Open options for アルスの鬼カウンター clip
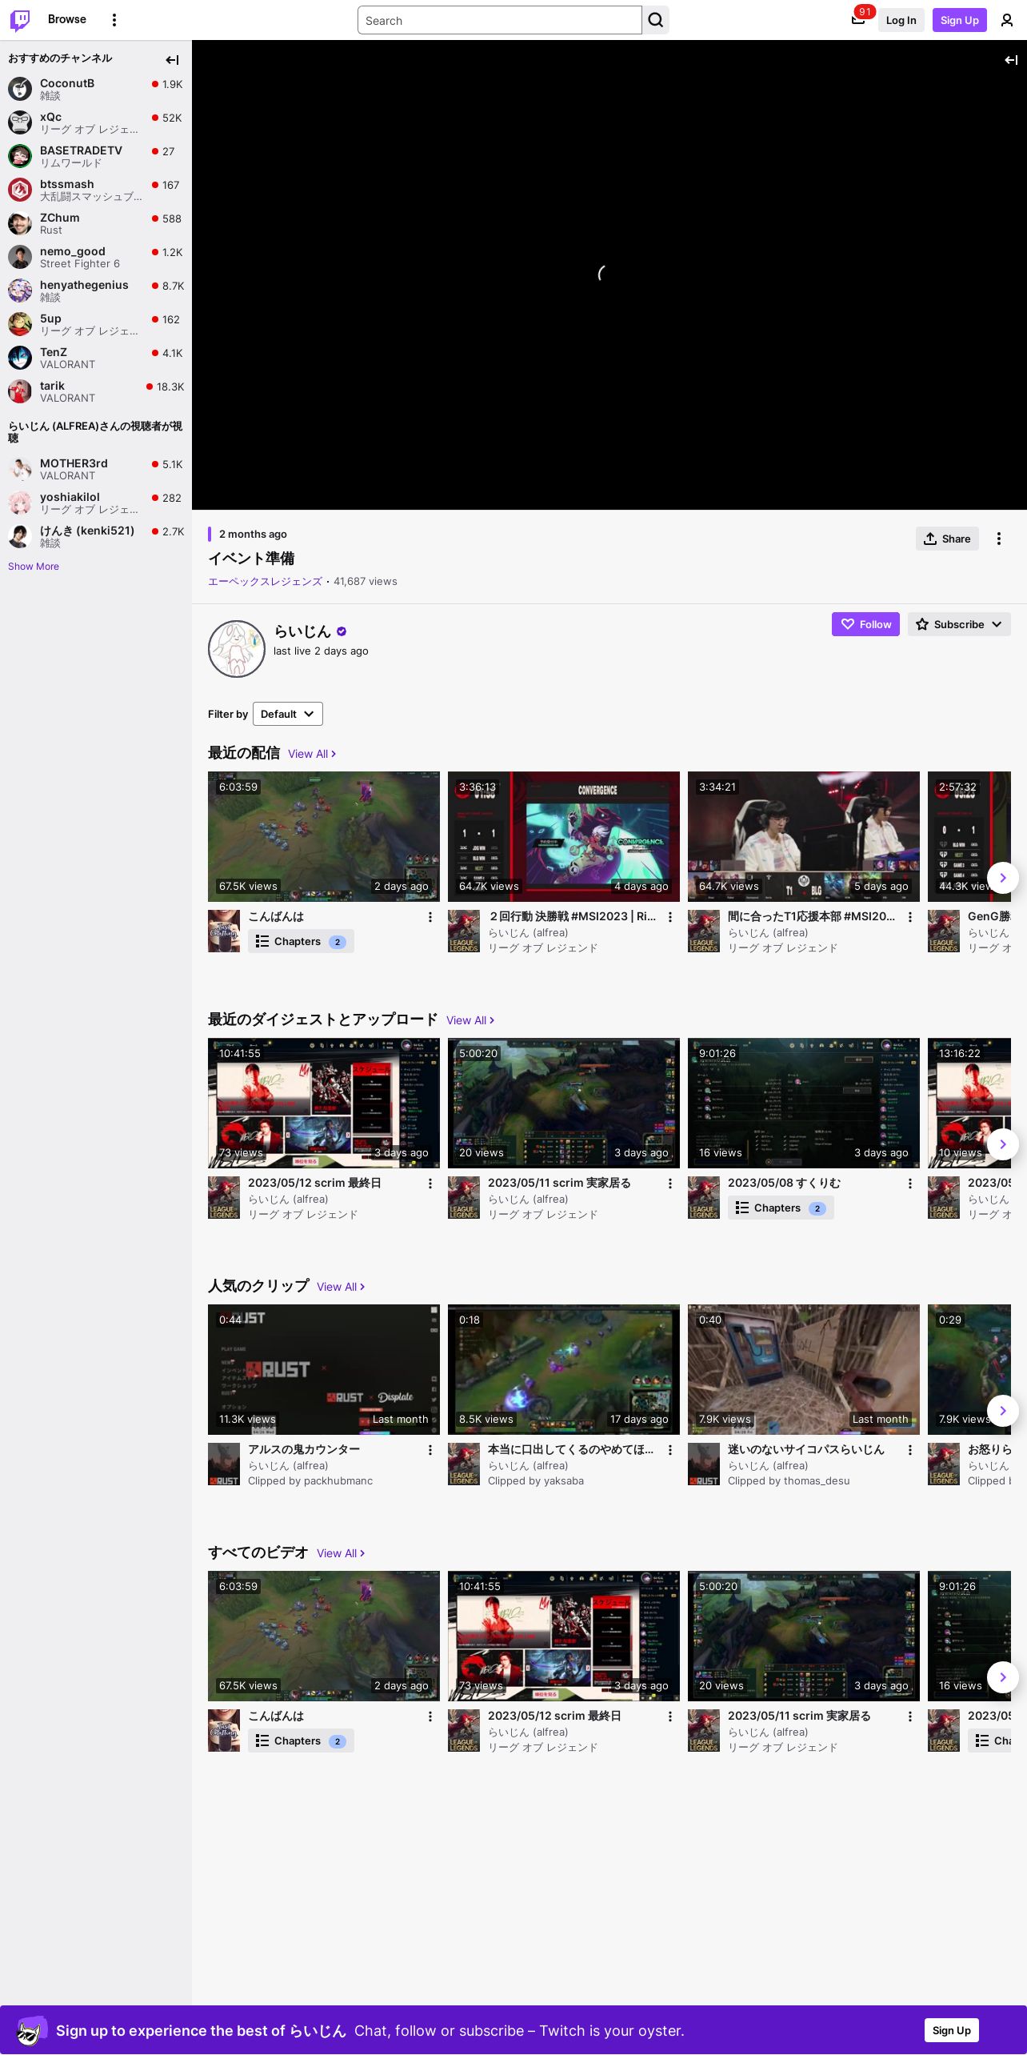 pyautogui.click(x=430, y=1450)
